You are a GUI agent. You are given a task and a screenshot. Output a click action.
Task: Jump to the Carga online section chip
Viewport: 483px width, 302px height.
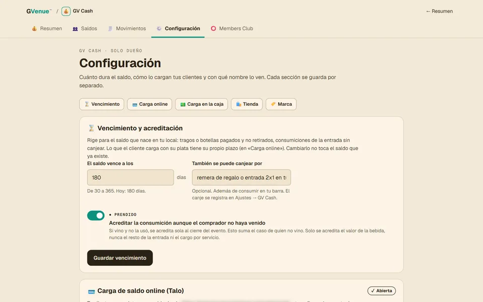point(150,104)
